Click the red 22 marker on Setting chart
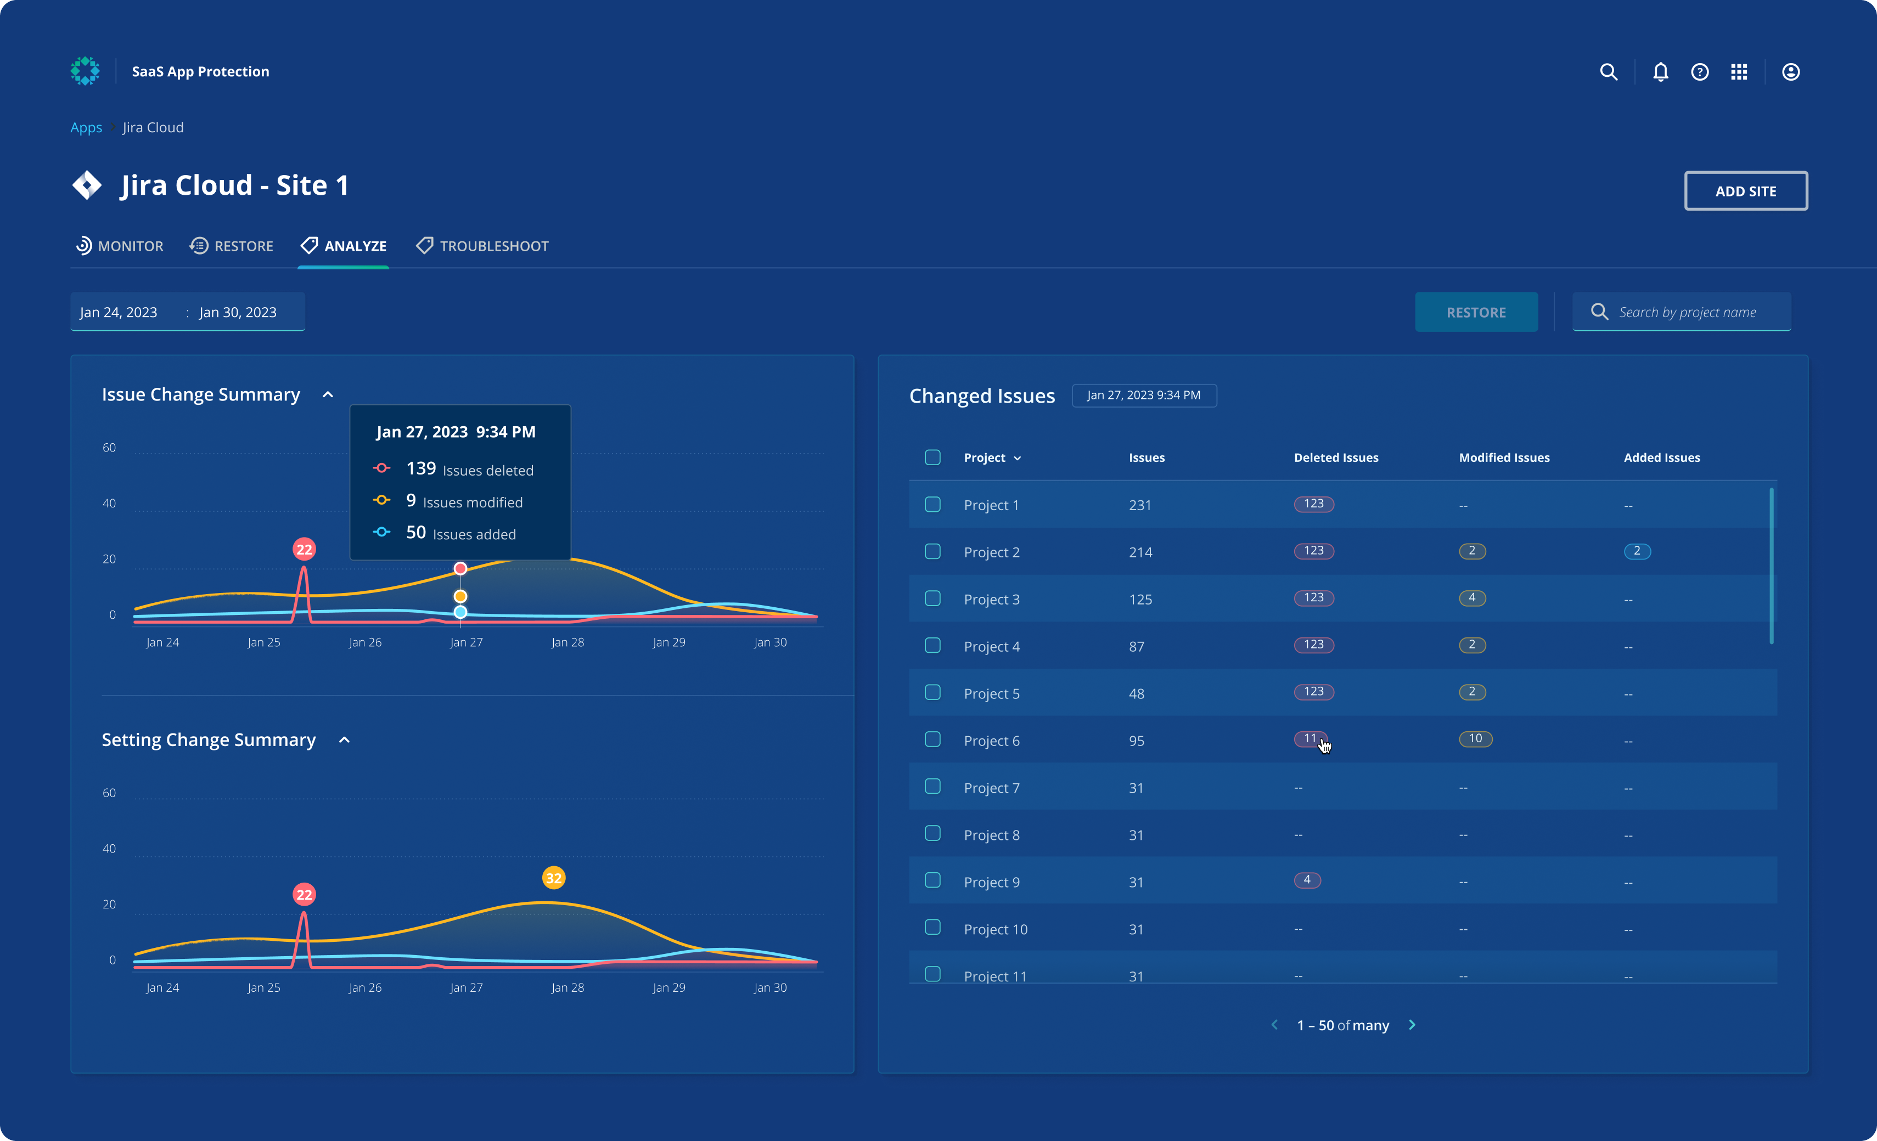The height and width of the screenshot is (1141, 1877). 304,894
